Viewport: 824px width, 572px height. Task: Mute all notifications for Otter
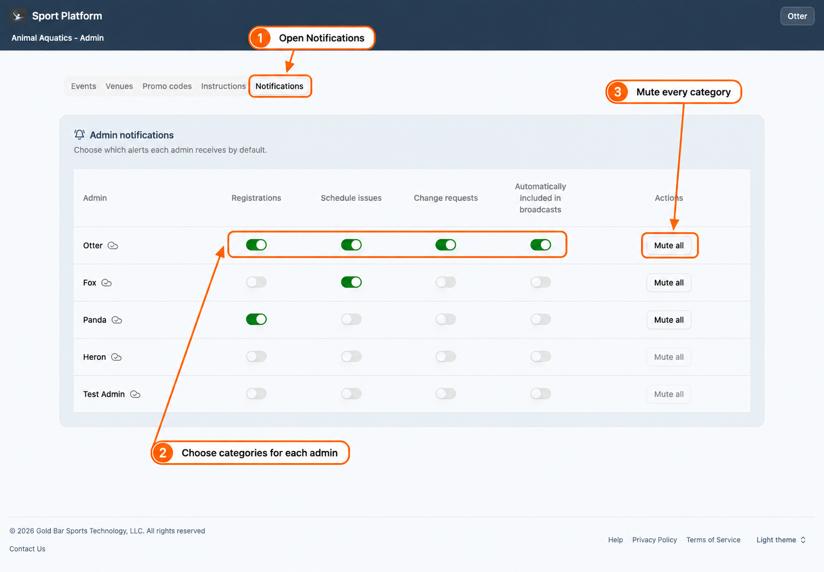[x=669, y=245]
